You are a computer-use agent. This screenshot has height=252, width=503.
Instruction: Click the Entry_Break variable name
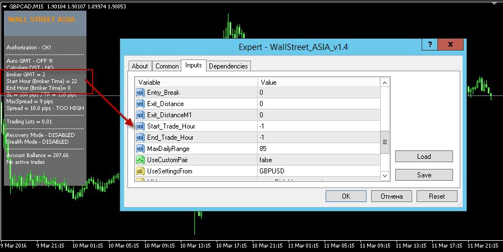(163, 93)
